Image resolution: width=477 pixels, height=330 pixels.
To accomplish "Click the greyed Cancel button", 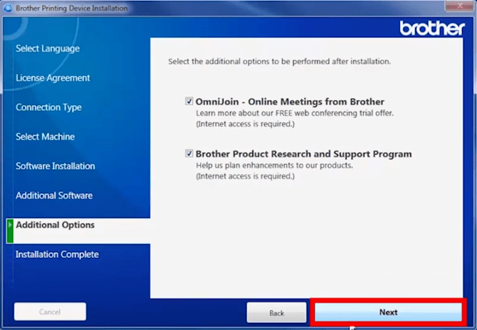I will tap(50, 312).
